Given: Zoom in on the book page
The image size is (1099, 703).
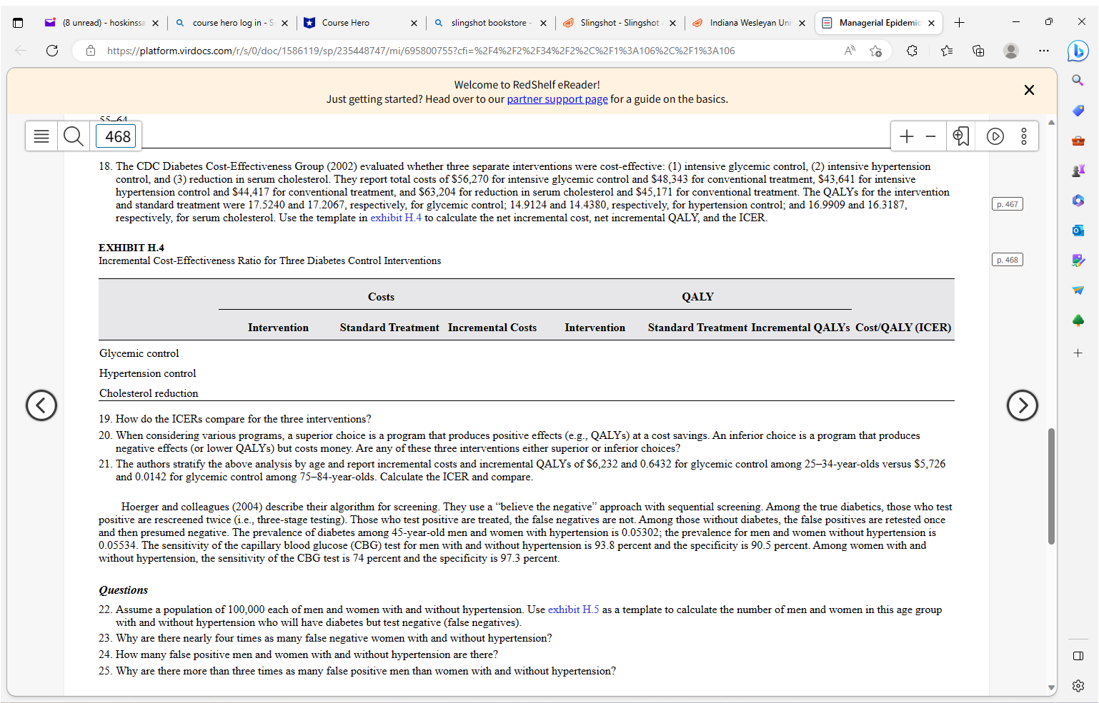Looking at the screenshot, I should pos(906,136).
